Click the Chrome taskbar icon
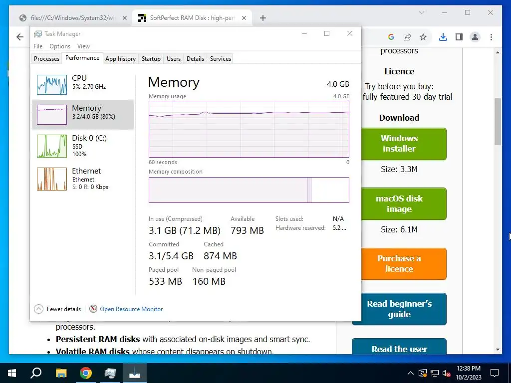 click(x=86, y=373)
